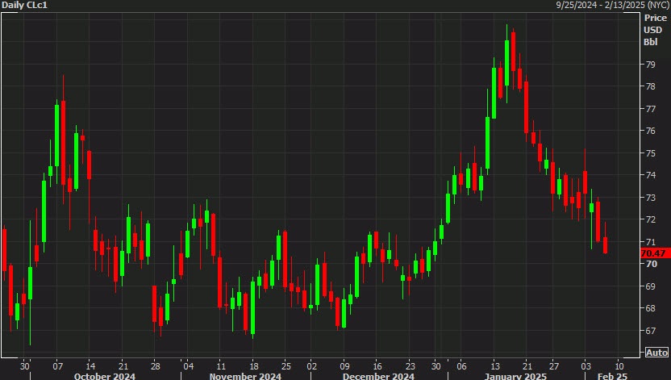Screen dimensions: 671x380
Task: Click the January 2025 month label
Action: tap(515, 376)
